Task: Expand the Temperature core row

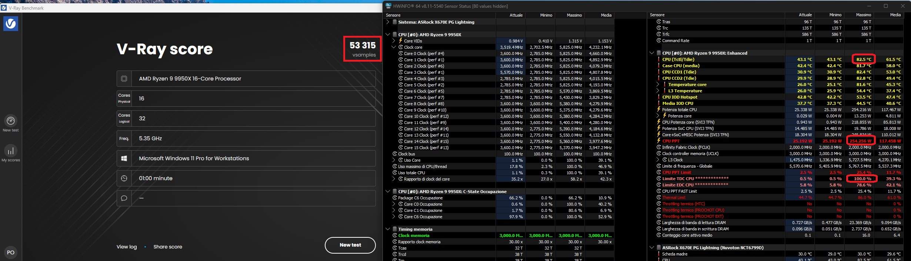Action: (x=658, y=85)
